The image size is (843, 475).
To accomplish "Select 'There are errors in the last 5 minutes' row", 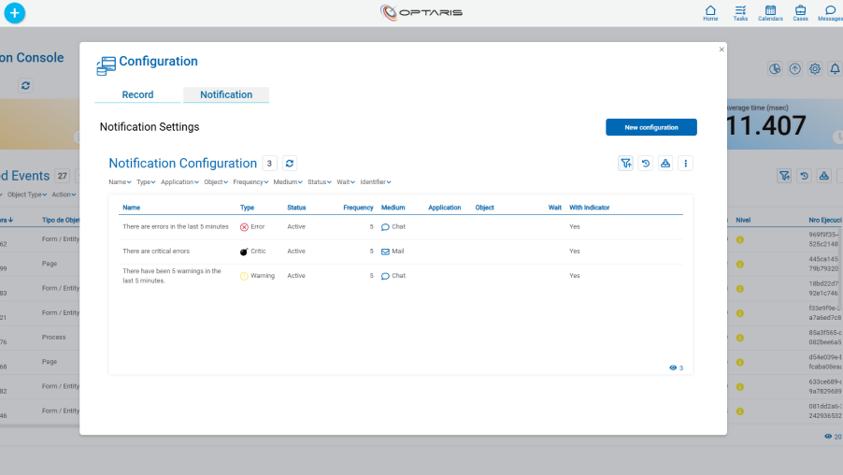I will pos(401,227).
